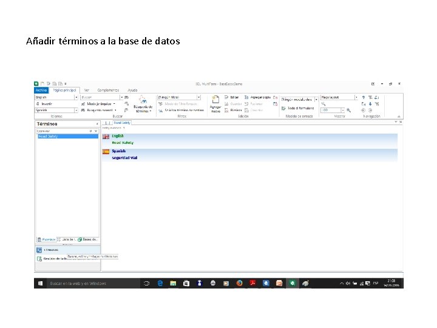437x328 pixels.
Task: Click the Búsqueda de términos icon
Action: 143,103
